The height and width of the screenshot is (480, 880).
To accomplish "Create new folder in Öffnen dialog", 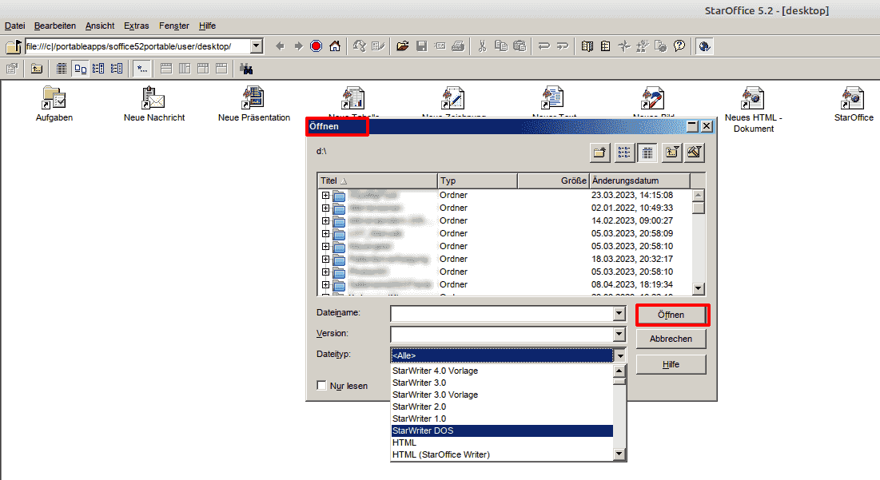I will [600, 152].
